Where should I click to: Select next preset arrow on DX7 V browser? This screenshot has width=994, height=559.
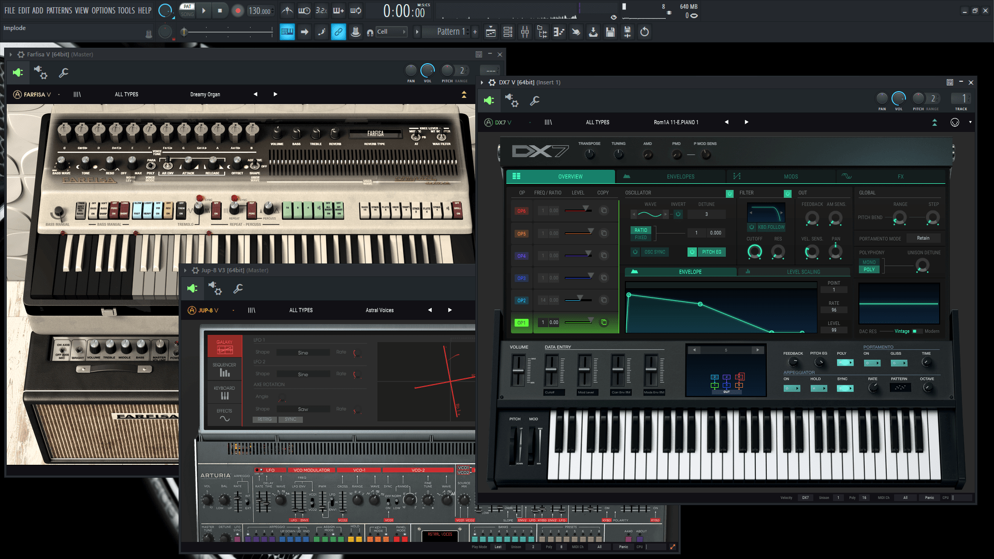(745, 122)
